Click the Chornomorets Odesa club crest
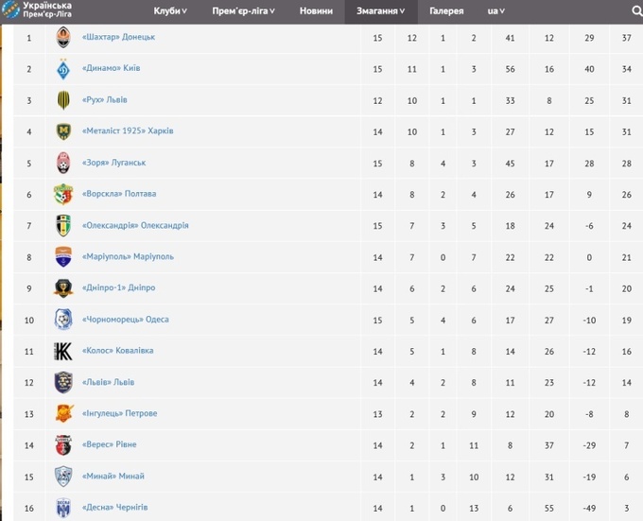 pyautogui.click(x=63, y=320)
